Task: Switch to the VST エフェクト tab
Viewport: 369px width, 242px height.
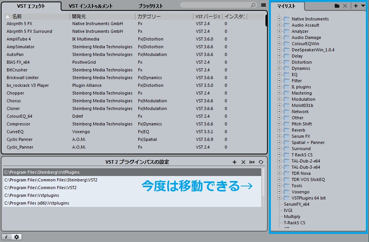Action: pyautogui.click(x=31, y=6)
